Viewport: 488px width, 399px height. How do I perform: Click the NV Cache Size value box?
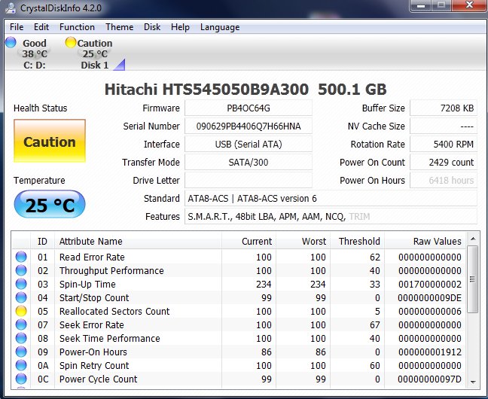[x=443, y=126]
